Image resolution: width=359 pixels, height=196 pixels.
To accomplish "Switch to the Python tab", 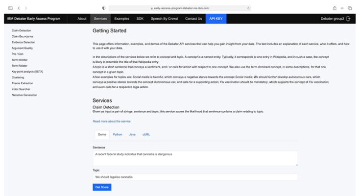I will [118, 135].
